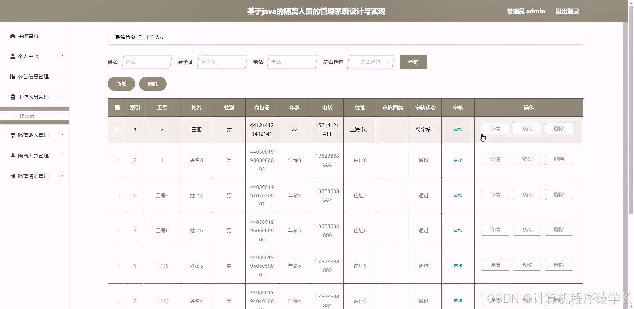Image resolution: width=634 pixels, height=309 pixels.
Task: Click the 身份证 column header
Action: click(262, 107)
